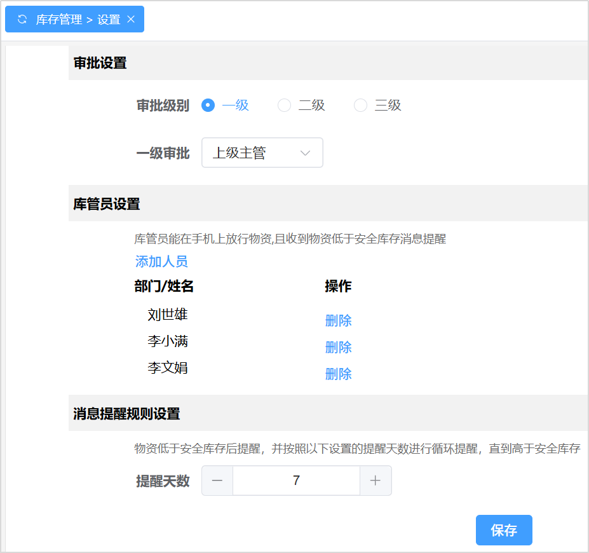Increase 提醒天数 with the plus button
589x553 pixels.
point(376,481)
